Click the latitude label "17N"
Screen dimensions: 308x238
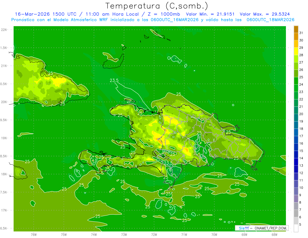point(4,210)
